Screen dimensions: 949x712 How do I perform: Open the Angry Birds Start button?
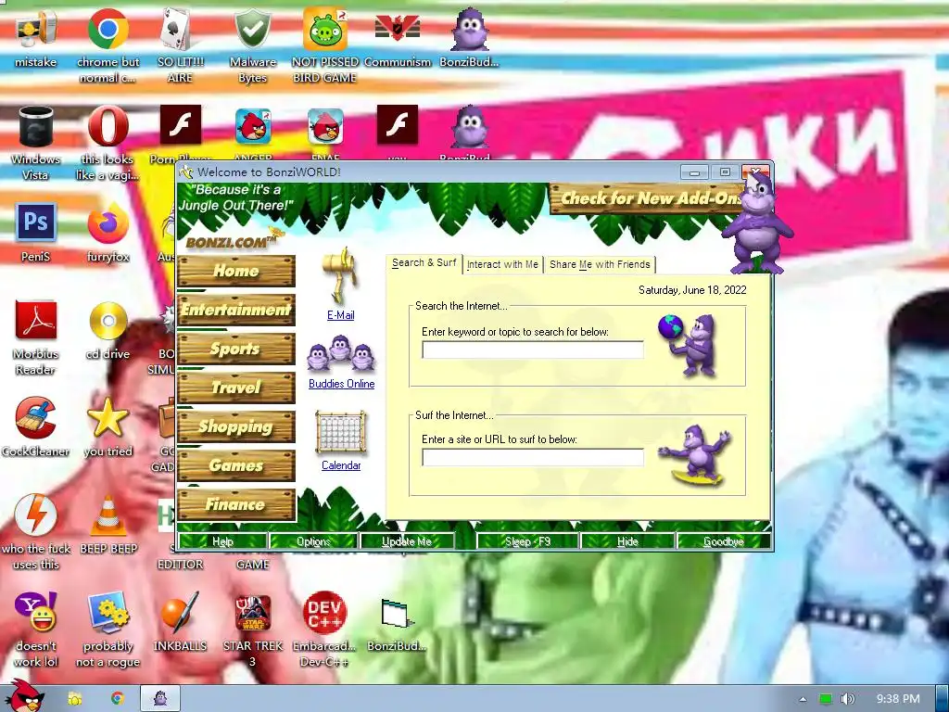pyautogui.click(x=24, y=696)
